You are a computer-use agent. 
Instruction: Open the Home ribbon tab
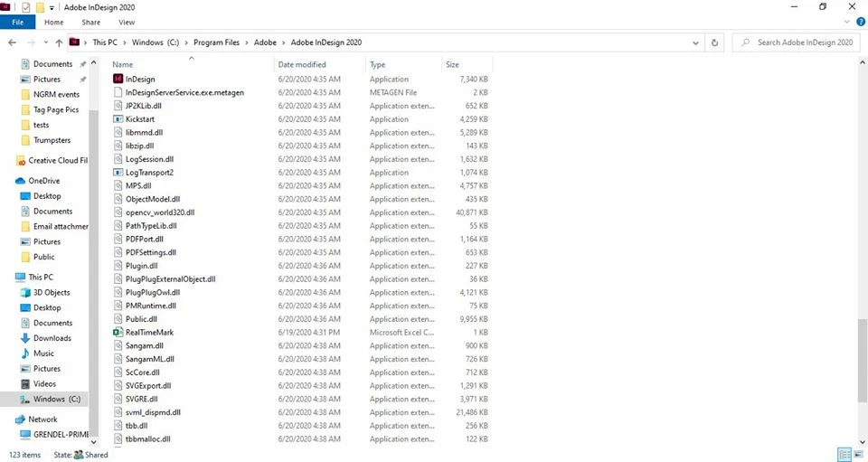click(53, 22)
